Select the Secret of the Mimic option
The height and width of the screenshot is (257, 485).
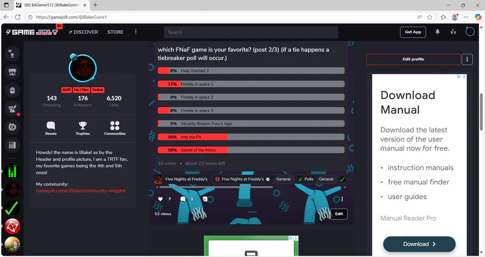tap(251, 150)
